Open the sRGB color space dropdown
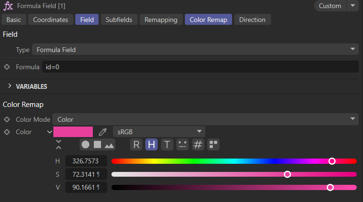The image size is (363, 202). (159, 132)
